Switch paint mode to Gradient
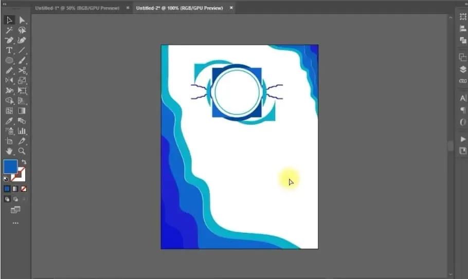Viewport: 468px width, 279px height. (x=15, y=189)
